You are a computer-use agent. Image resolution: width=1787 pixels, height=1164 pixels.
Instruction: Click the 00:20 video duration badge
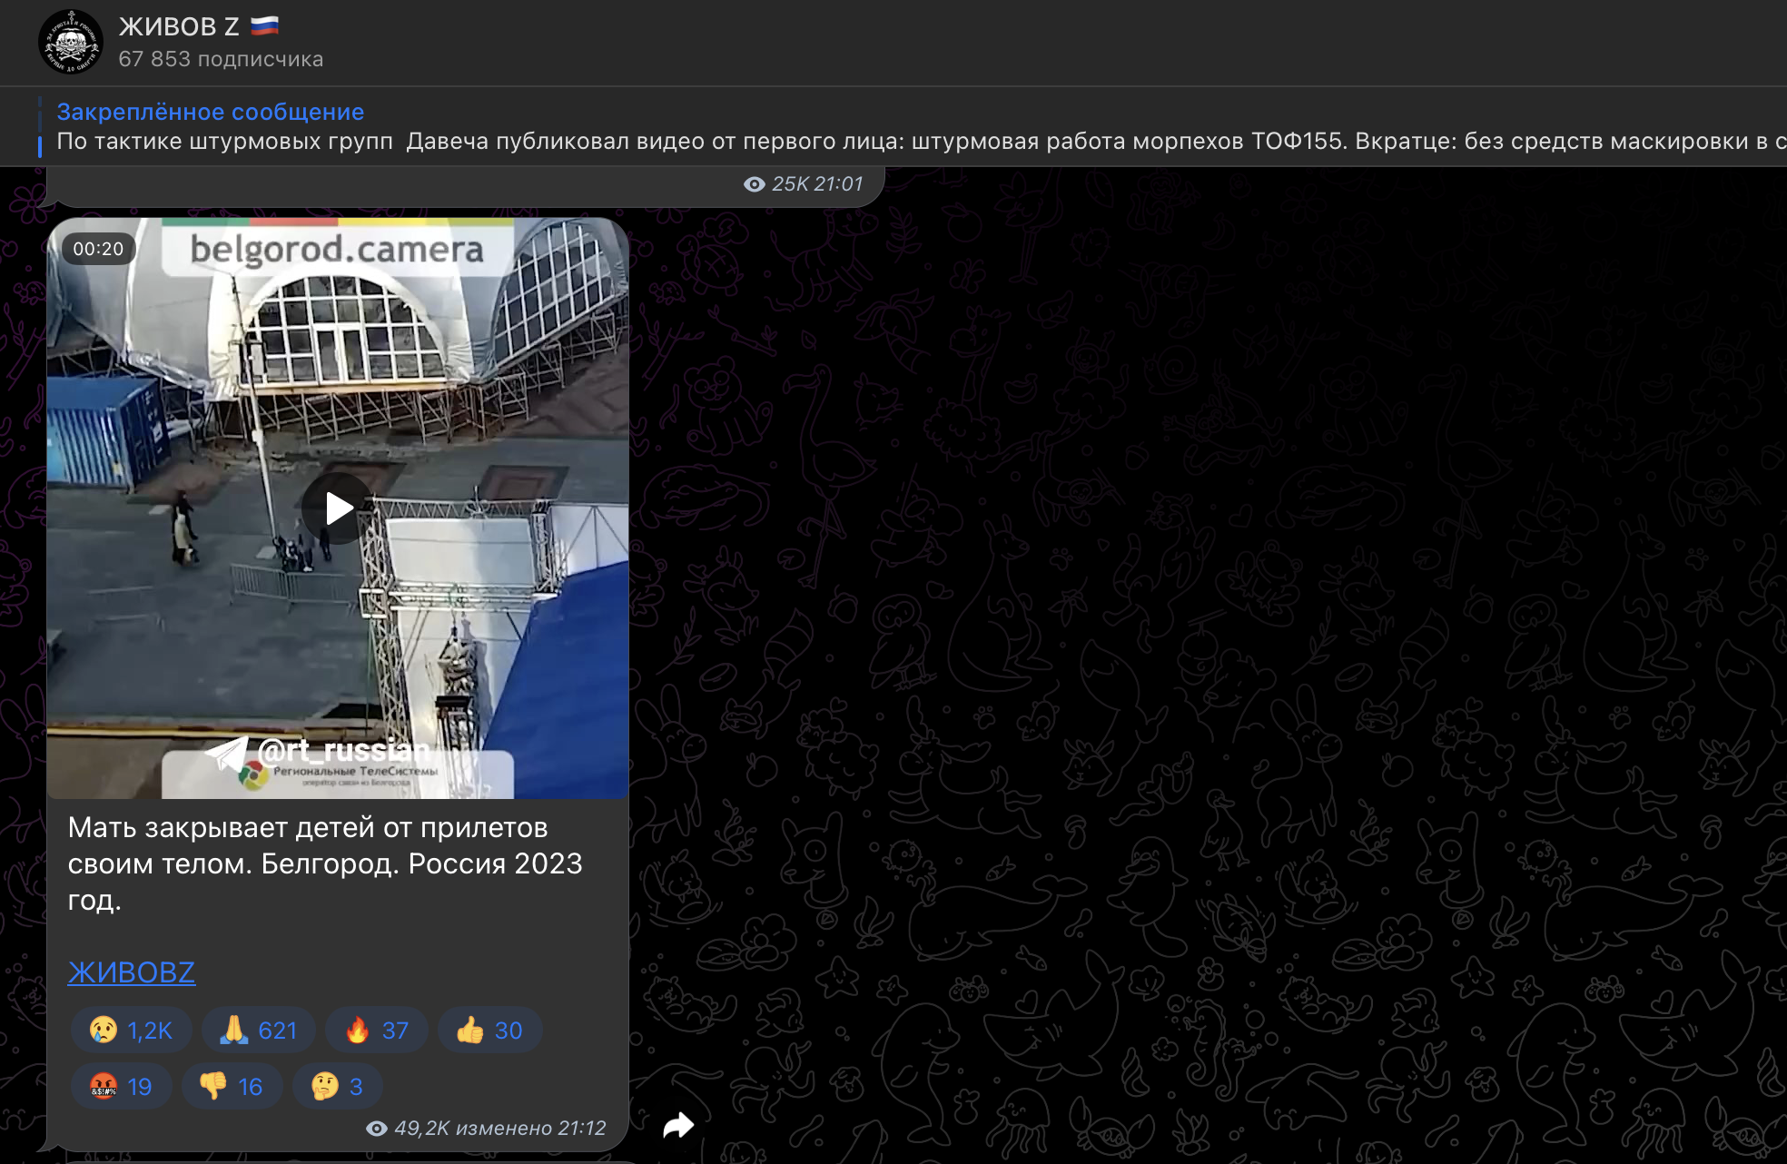point(98,249)
